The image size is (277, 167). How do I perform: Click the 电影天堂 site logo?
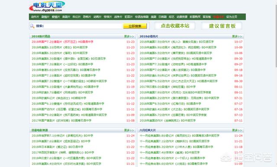[47, 6]
